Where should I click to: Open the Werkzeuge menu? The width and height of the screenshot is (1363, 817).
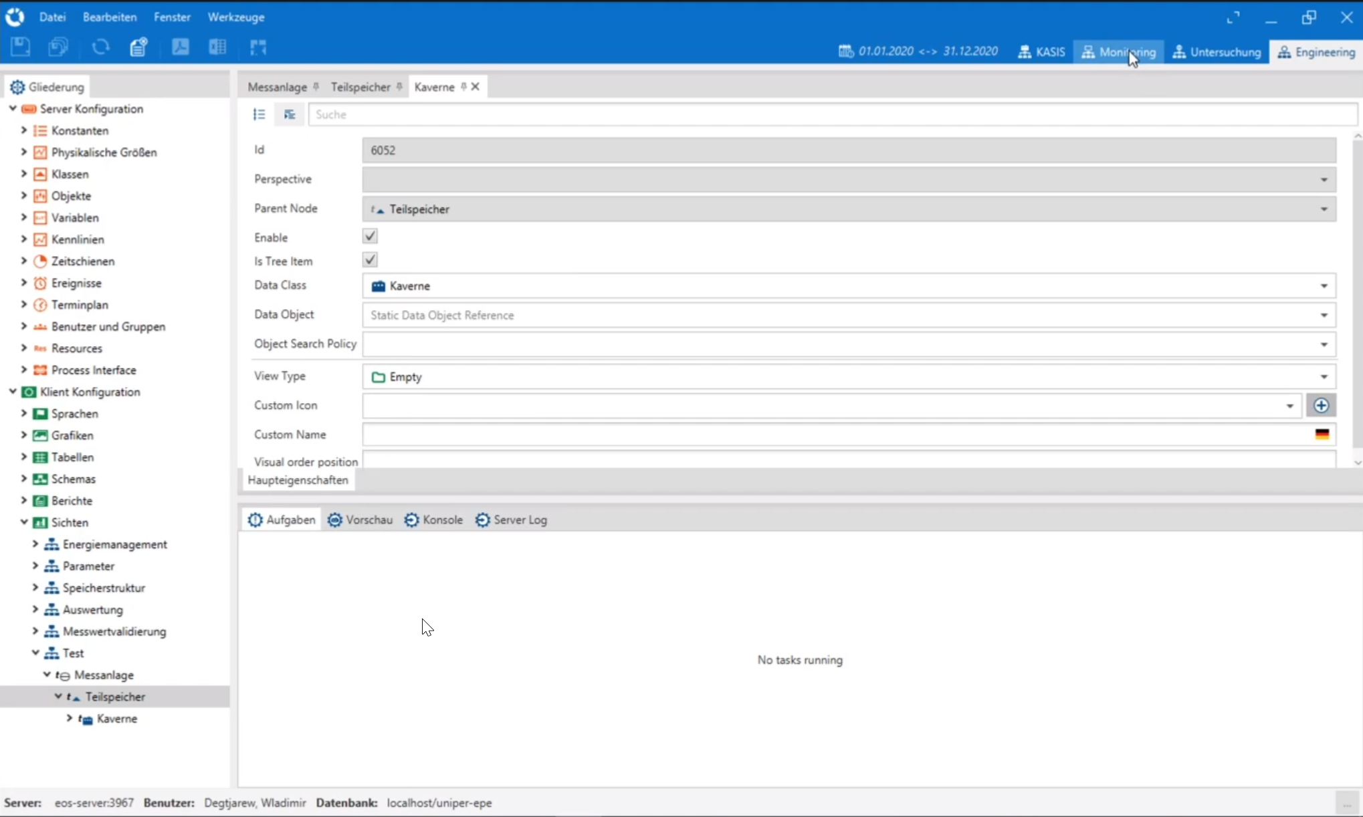(x=235, y=17)
